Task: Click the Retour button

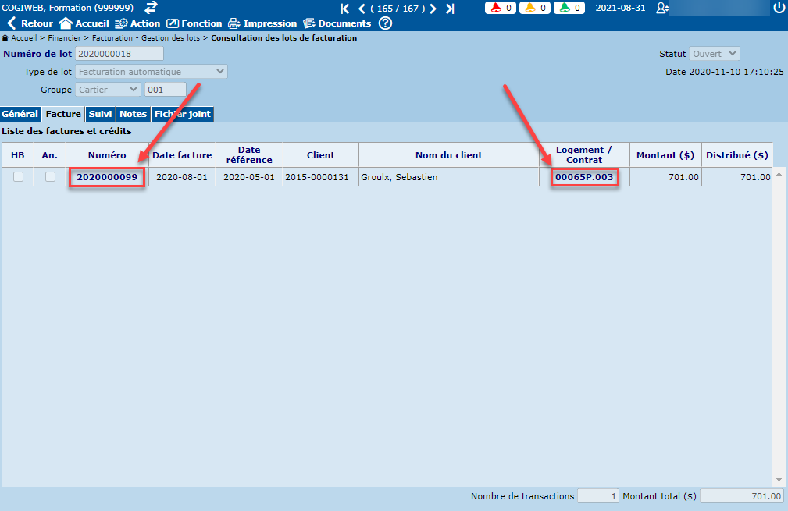Action: (30, 23)
